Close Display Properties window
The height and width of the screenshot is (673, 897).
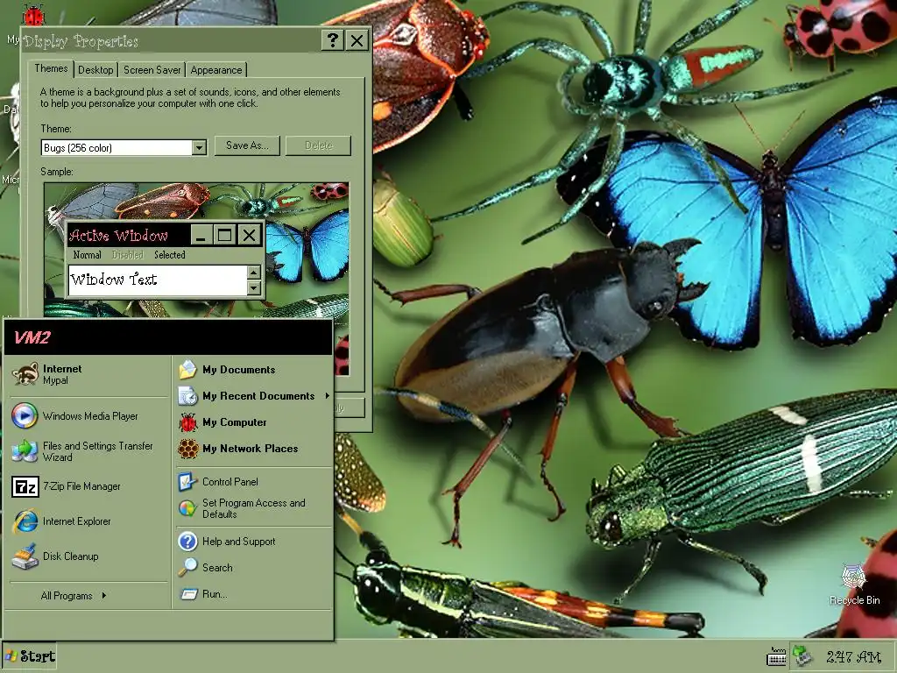coord(357,40)
